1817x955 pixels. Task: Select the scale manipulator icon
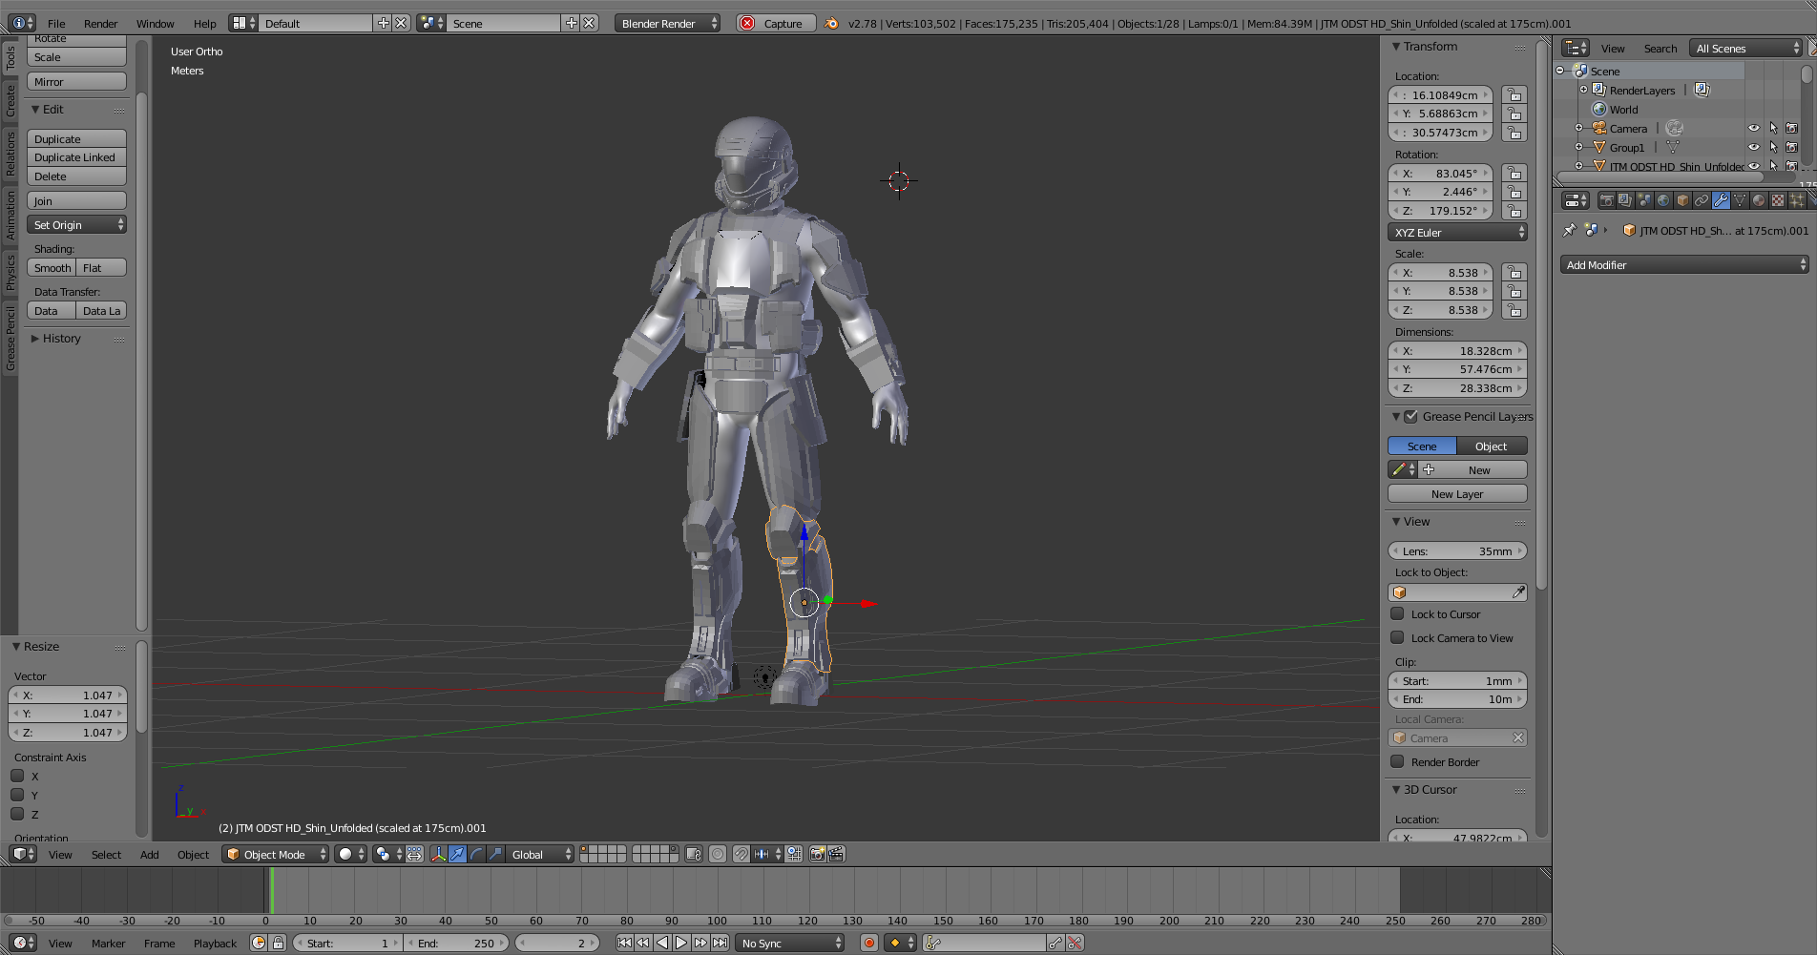point(495,854)
